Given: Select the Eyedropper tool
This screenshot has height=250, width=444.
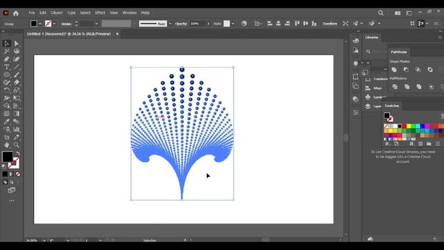Looking at the screenshot, I should (7, 122).
